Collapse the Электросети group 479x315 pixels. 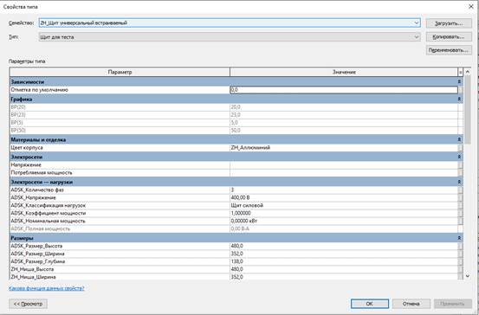pos(459,157)
